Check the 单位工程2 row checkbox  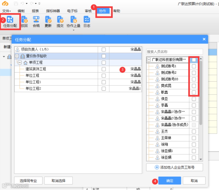[x=104, y=89]
